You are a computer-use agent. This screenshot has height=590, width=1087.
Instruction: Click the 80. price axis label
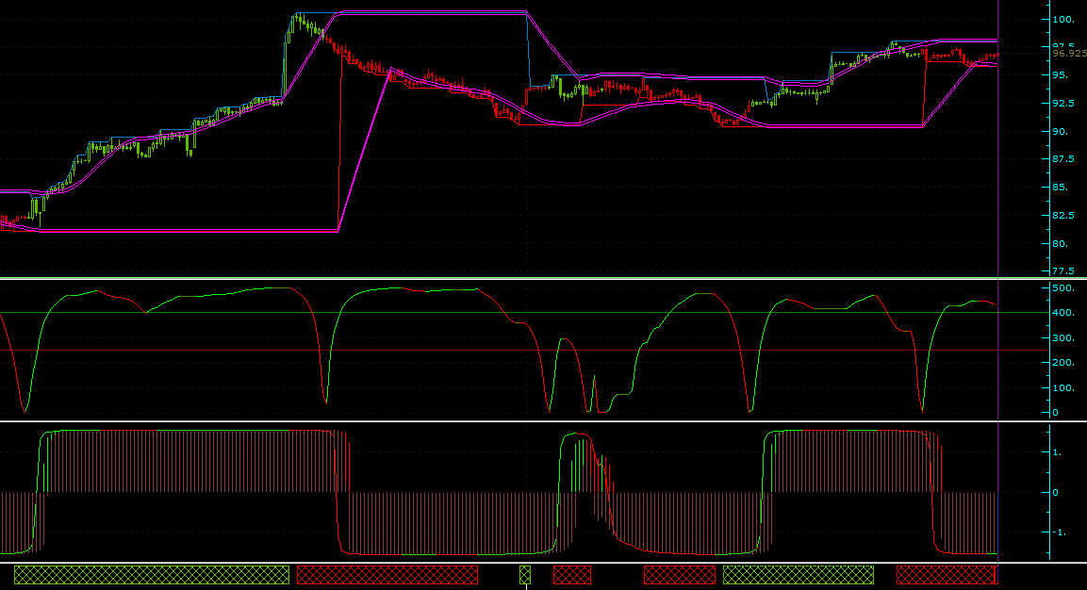point(1061,244)
